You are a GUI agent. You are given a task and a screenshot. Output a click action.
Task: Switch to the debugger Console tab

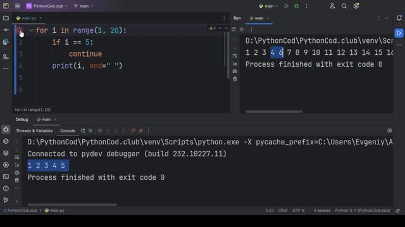click(68, 131)
